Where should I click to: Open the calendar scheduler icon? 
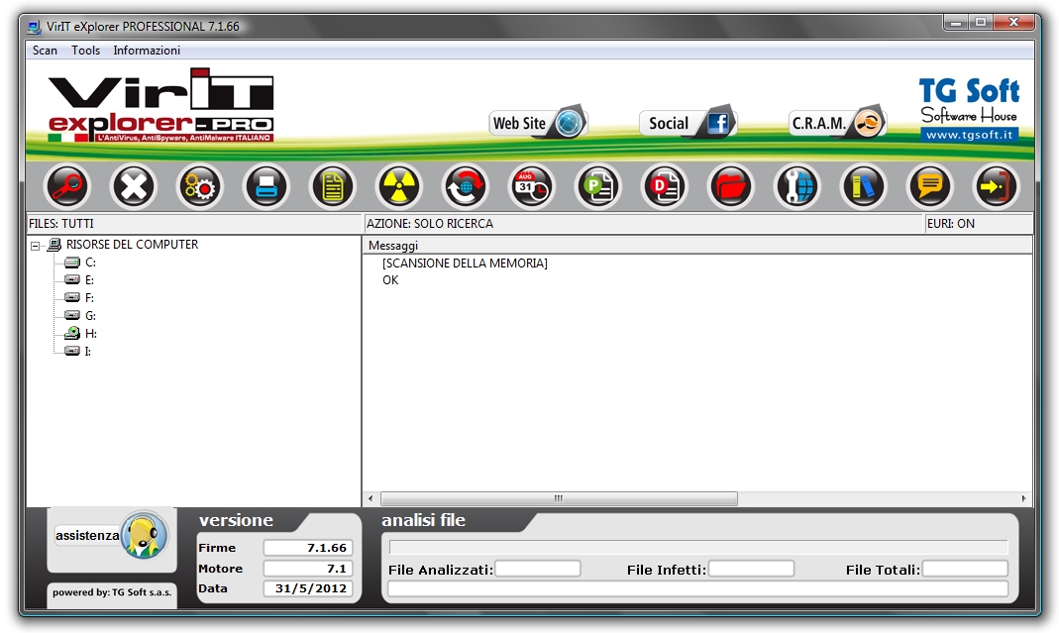(531, 186)
